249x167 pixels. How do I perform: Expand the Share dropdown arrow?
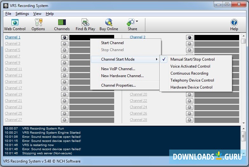137,21
